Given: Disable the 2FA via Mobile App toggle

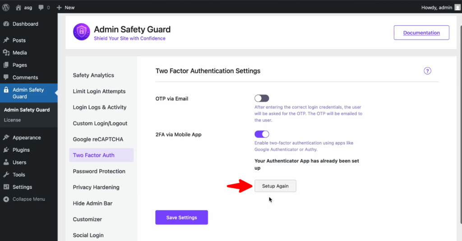Looking at the screenshot, I should coord(262,134).
